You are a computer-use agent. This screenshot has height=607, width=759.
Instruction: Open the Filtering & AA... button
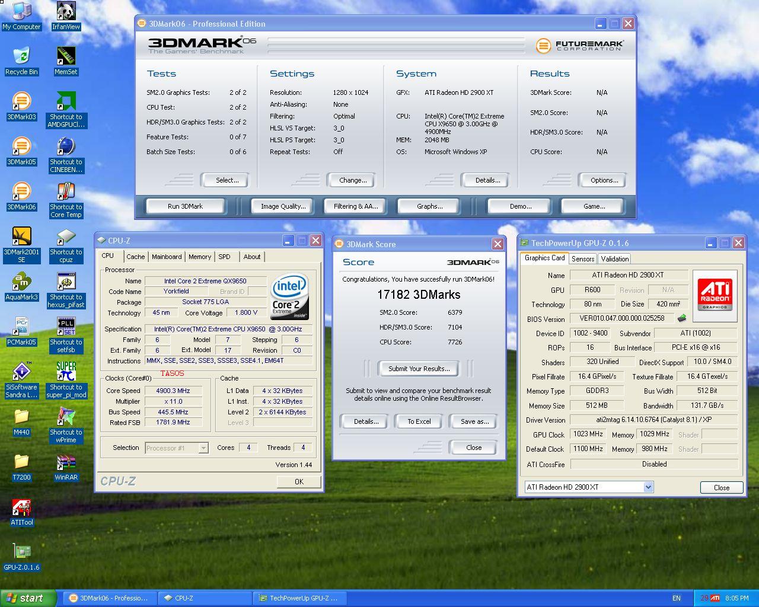(x=356, y=206)
